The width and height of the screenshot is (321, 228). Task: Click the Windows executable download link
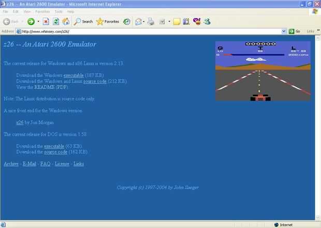[74, 75]
